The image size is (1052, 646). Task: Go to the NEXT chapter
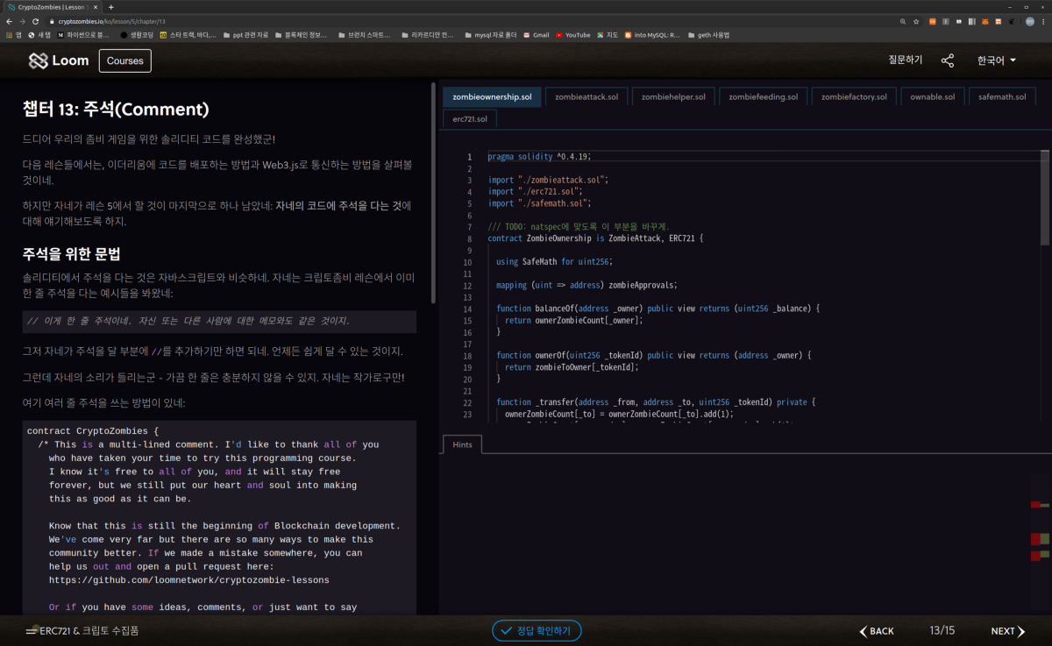tap(1008, 631)
